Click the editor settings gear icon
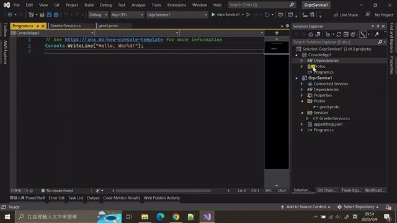The height and width of the screenshot is (223, 397). coord(287,26)
